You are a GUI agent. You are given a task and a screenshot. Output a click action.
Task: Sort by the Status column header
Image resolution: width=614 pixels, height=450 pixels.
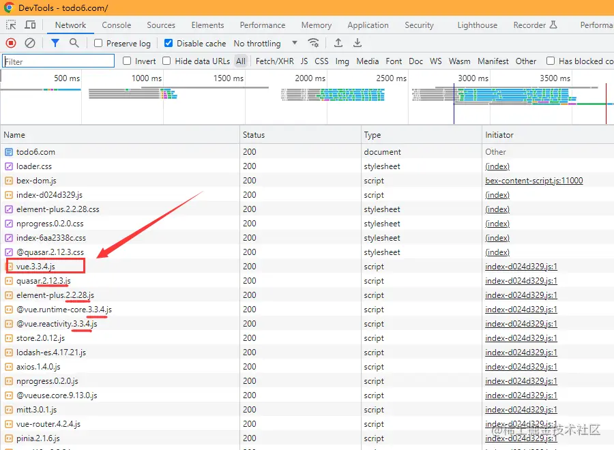pyautogui.click(x=300, y=135)
